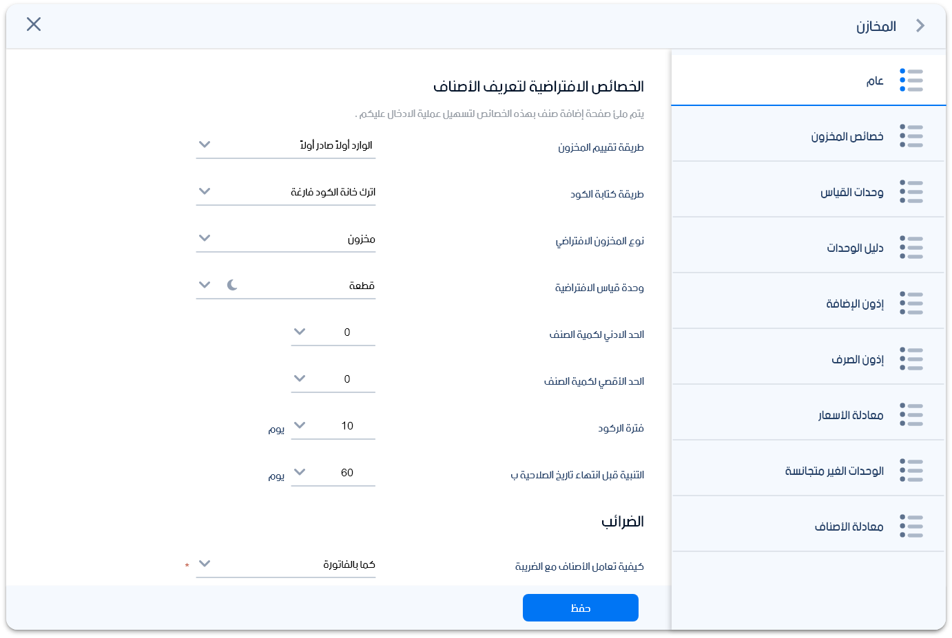Click the خصائص المخزون sidebar icon

911,136
